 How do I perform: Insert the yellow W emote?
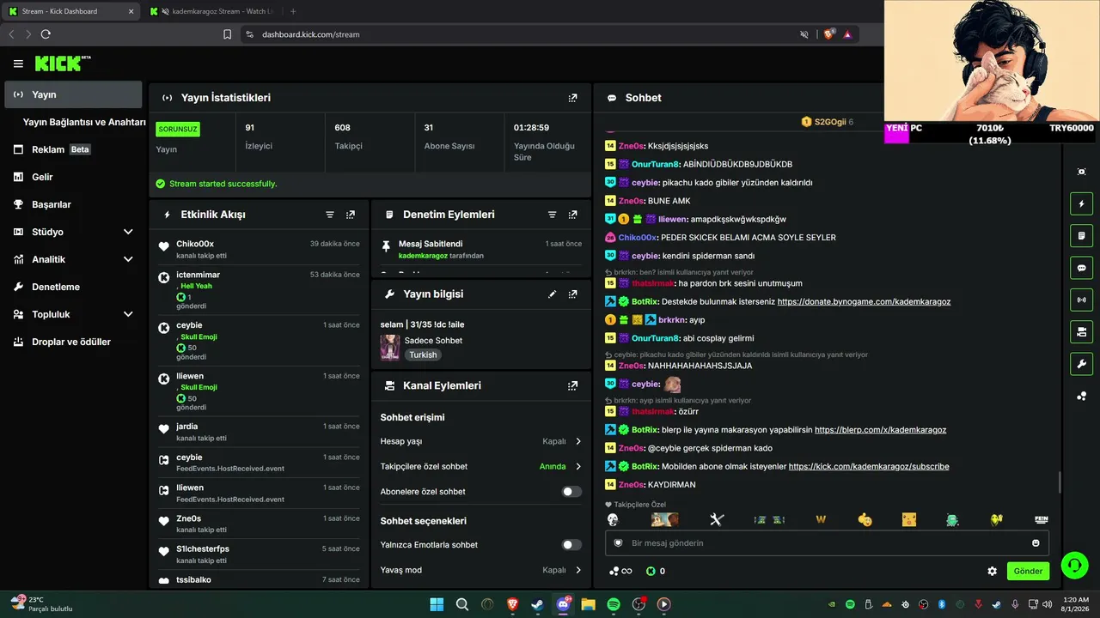point(821,519)
